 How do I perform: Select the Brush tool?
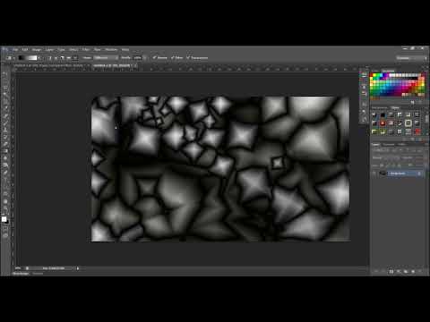(x=5, y=123)
